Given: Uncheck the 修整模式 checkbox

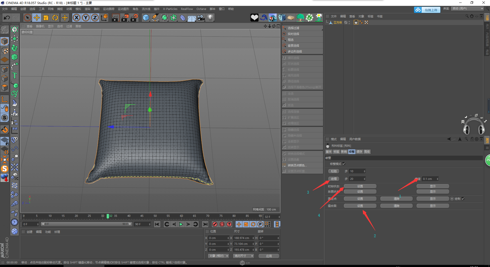Looking at the screenshot, I should pos(344,164).
